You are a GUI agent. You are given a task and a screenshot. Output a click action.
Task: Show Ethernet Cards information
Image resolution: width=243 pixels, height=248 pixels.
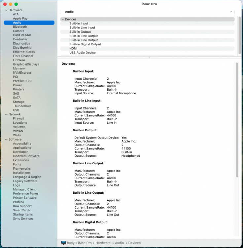pos(24,52)
